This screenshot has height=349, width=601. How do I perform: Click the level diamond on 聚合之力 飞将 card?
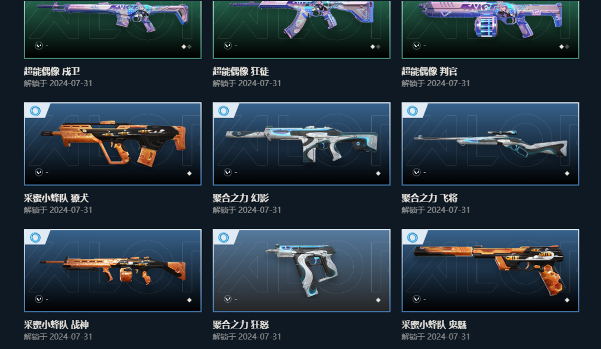(x=567, y=173)
